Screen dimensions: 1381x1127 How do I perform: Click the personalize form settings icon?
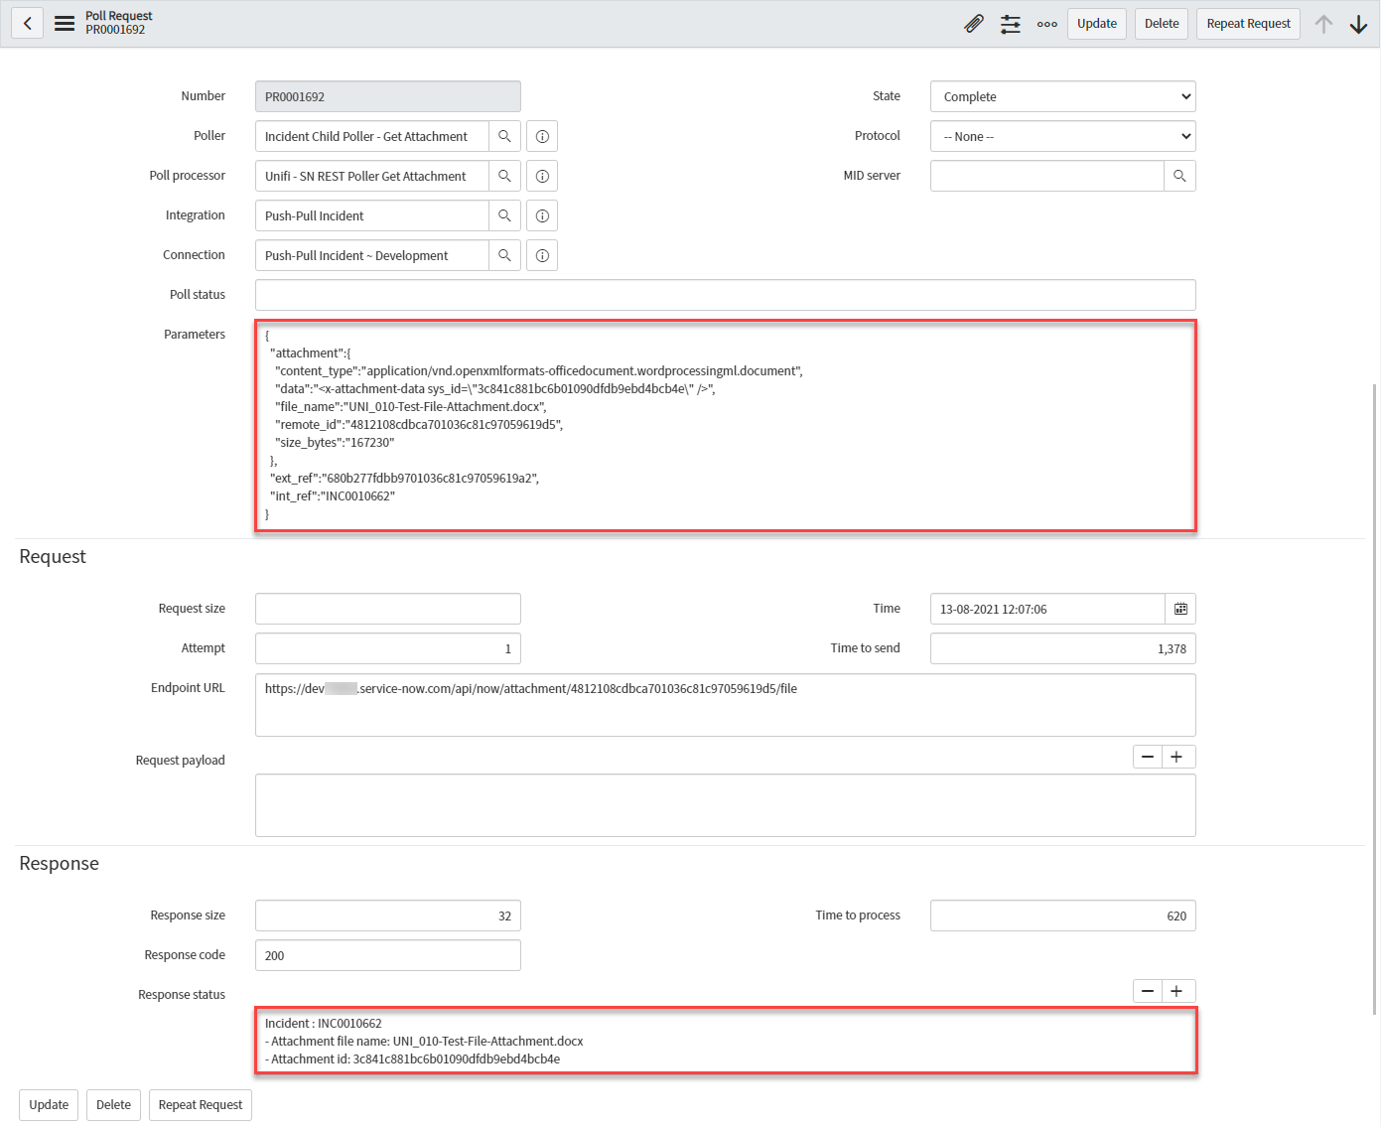[1011, 24]
